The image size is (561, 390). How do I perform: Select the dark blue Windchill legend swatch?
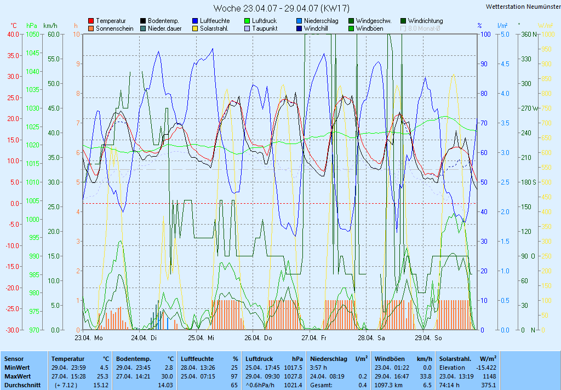pyautogui.click(x=299, y=28)
